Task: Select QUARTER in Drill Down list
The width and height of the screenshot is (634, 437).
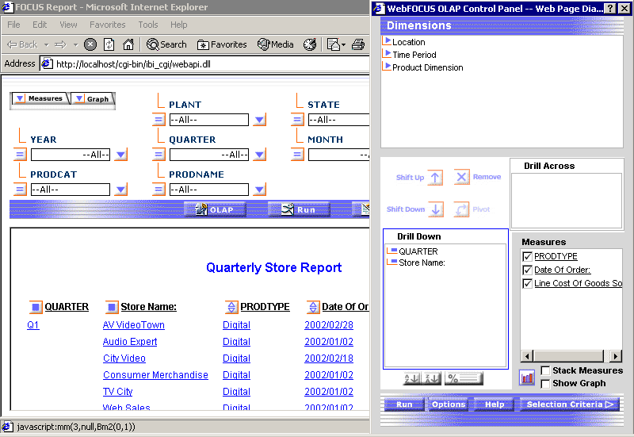Action: click(x=418, y=251)
